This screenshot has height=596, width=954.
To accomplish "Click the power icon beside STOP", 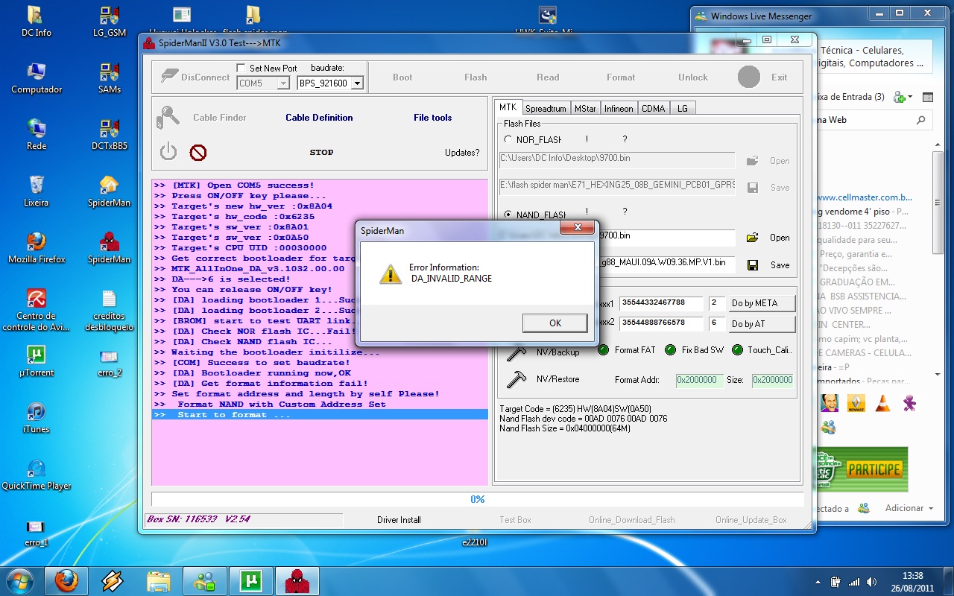I will [168, 152].
